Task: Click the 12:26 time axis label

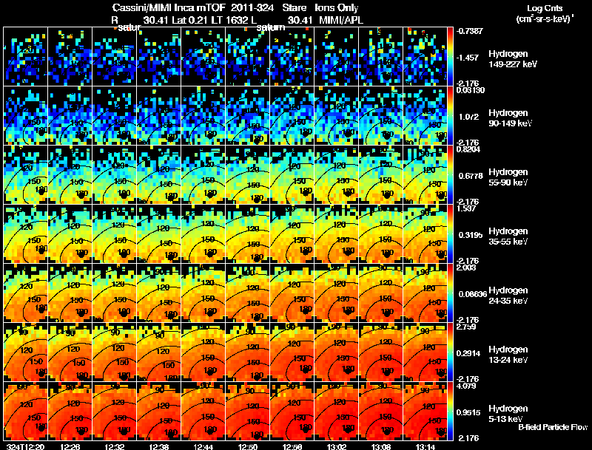Action: click(x=70, y=446)
